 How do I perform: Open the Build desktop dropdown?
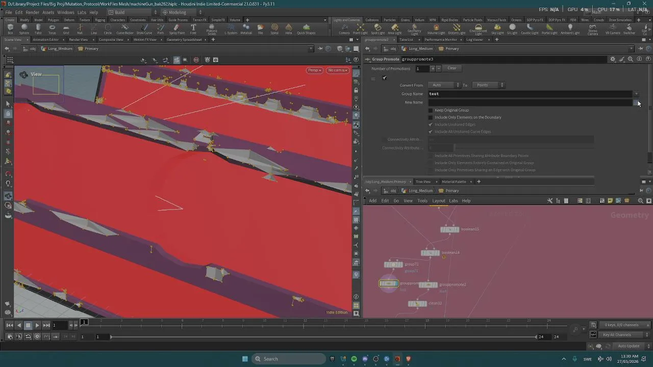click(132, 12)
